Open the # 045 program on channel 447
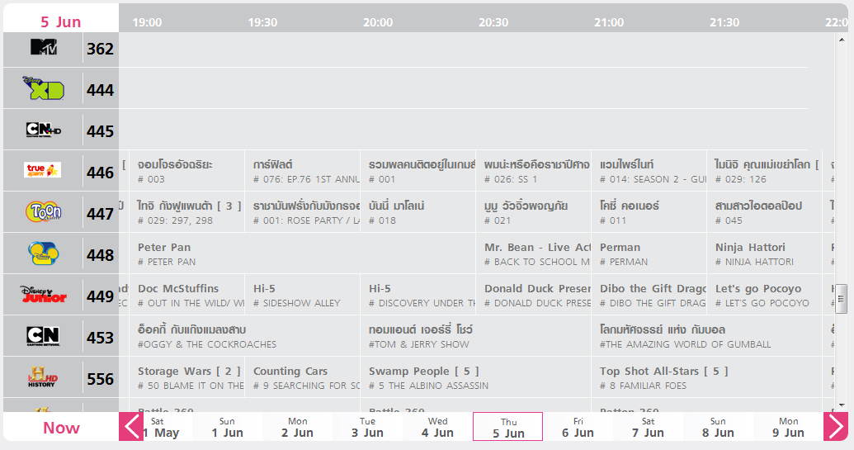 point(764,212)
